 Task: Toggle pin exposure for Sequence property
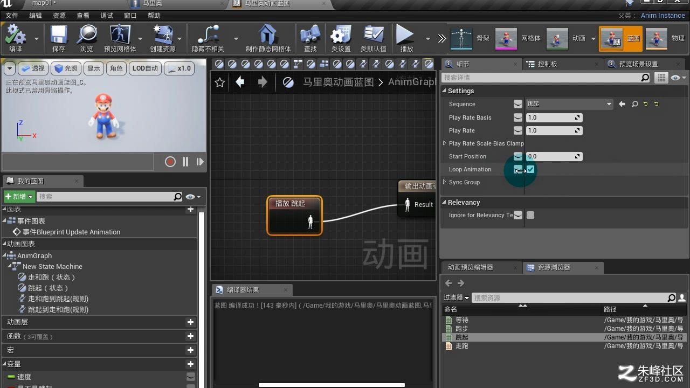(517, 104)
